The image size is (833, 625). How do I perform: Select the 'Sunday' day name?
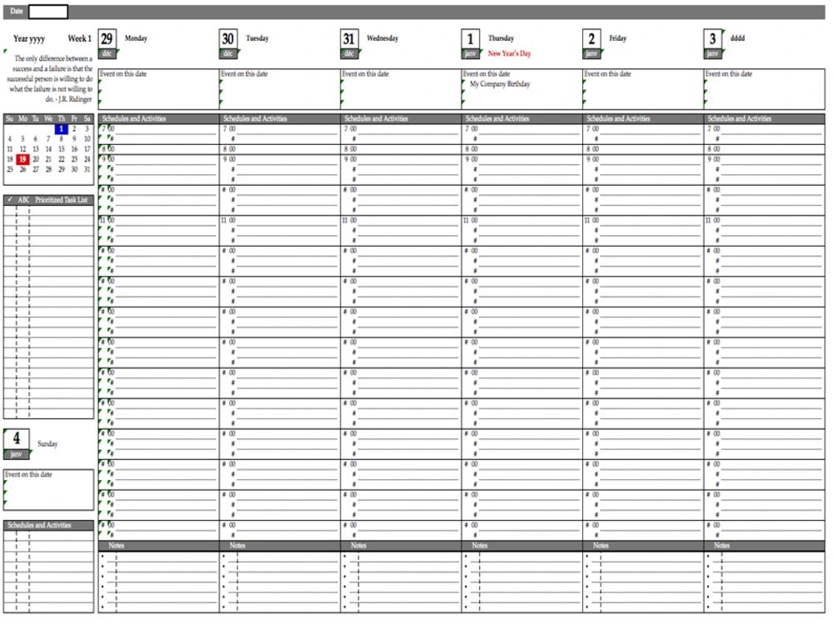point(47,444)
